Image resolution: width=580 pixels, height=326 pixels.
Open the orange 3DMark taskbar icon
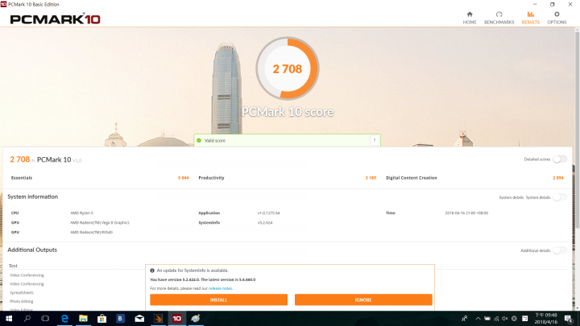coord(159,318)
